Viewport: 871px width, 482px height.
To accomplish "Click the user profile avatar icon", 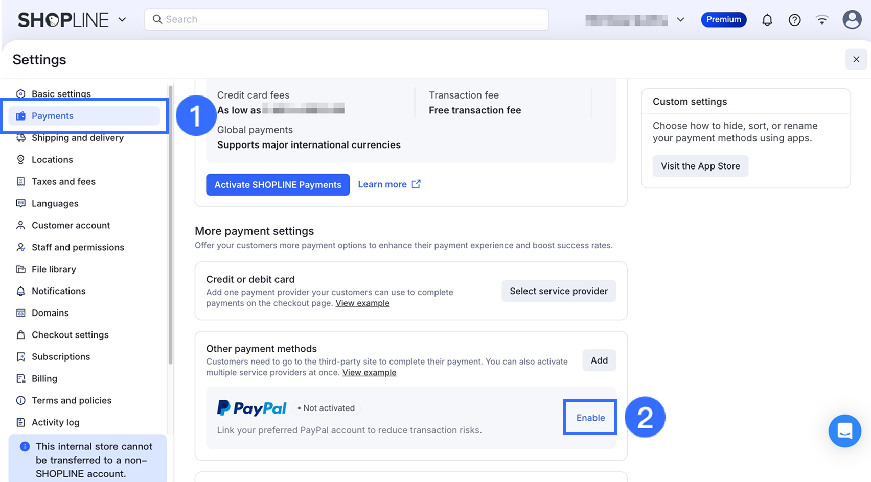I will point(852,20).
